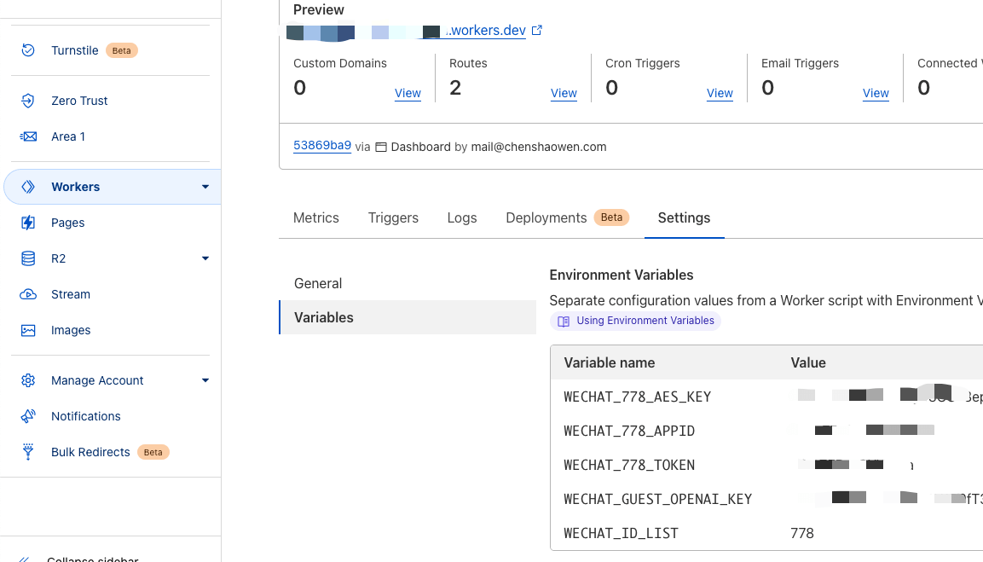Click external link icon beside workers.dev
The image size is (983, 562).
[536, 30]
